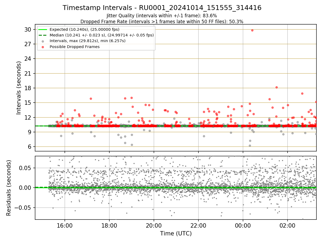324x243 pixels.
Task: Click the plot title "Timestamp Intervals - RU0001_20241014_151555_314416"
Action: 162,8
